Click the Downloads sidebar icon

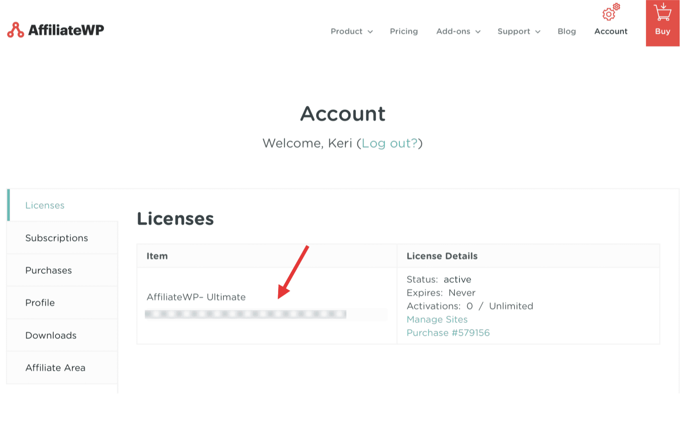point(51,335)
